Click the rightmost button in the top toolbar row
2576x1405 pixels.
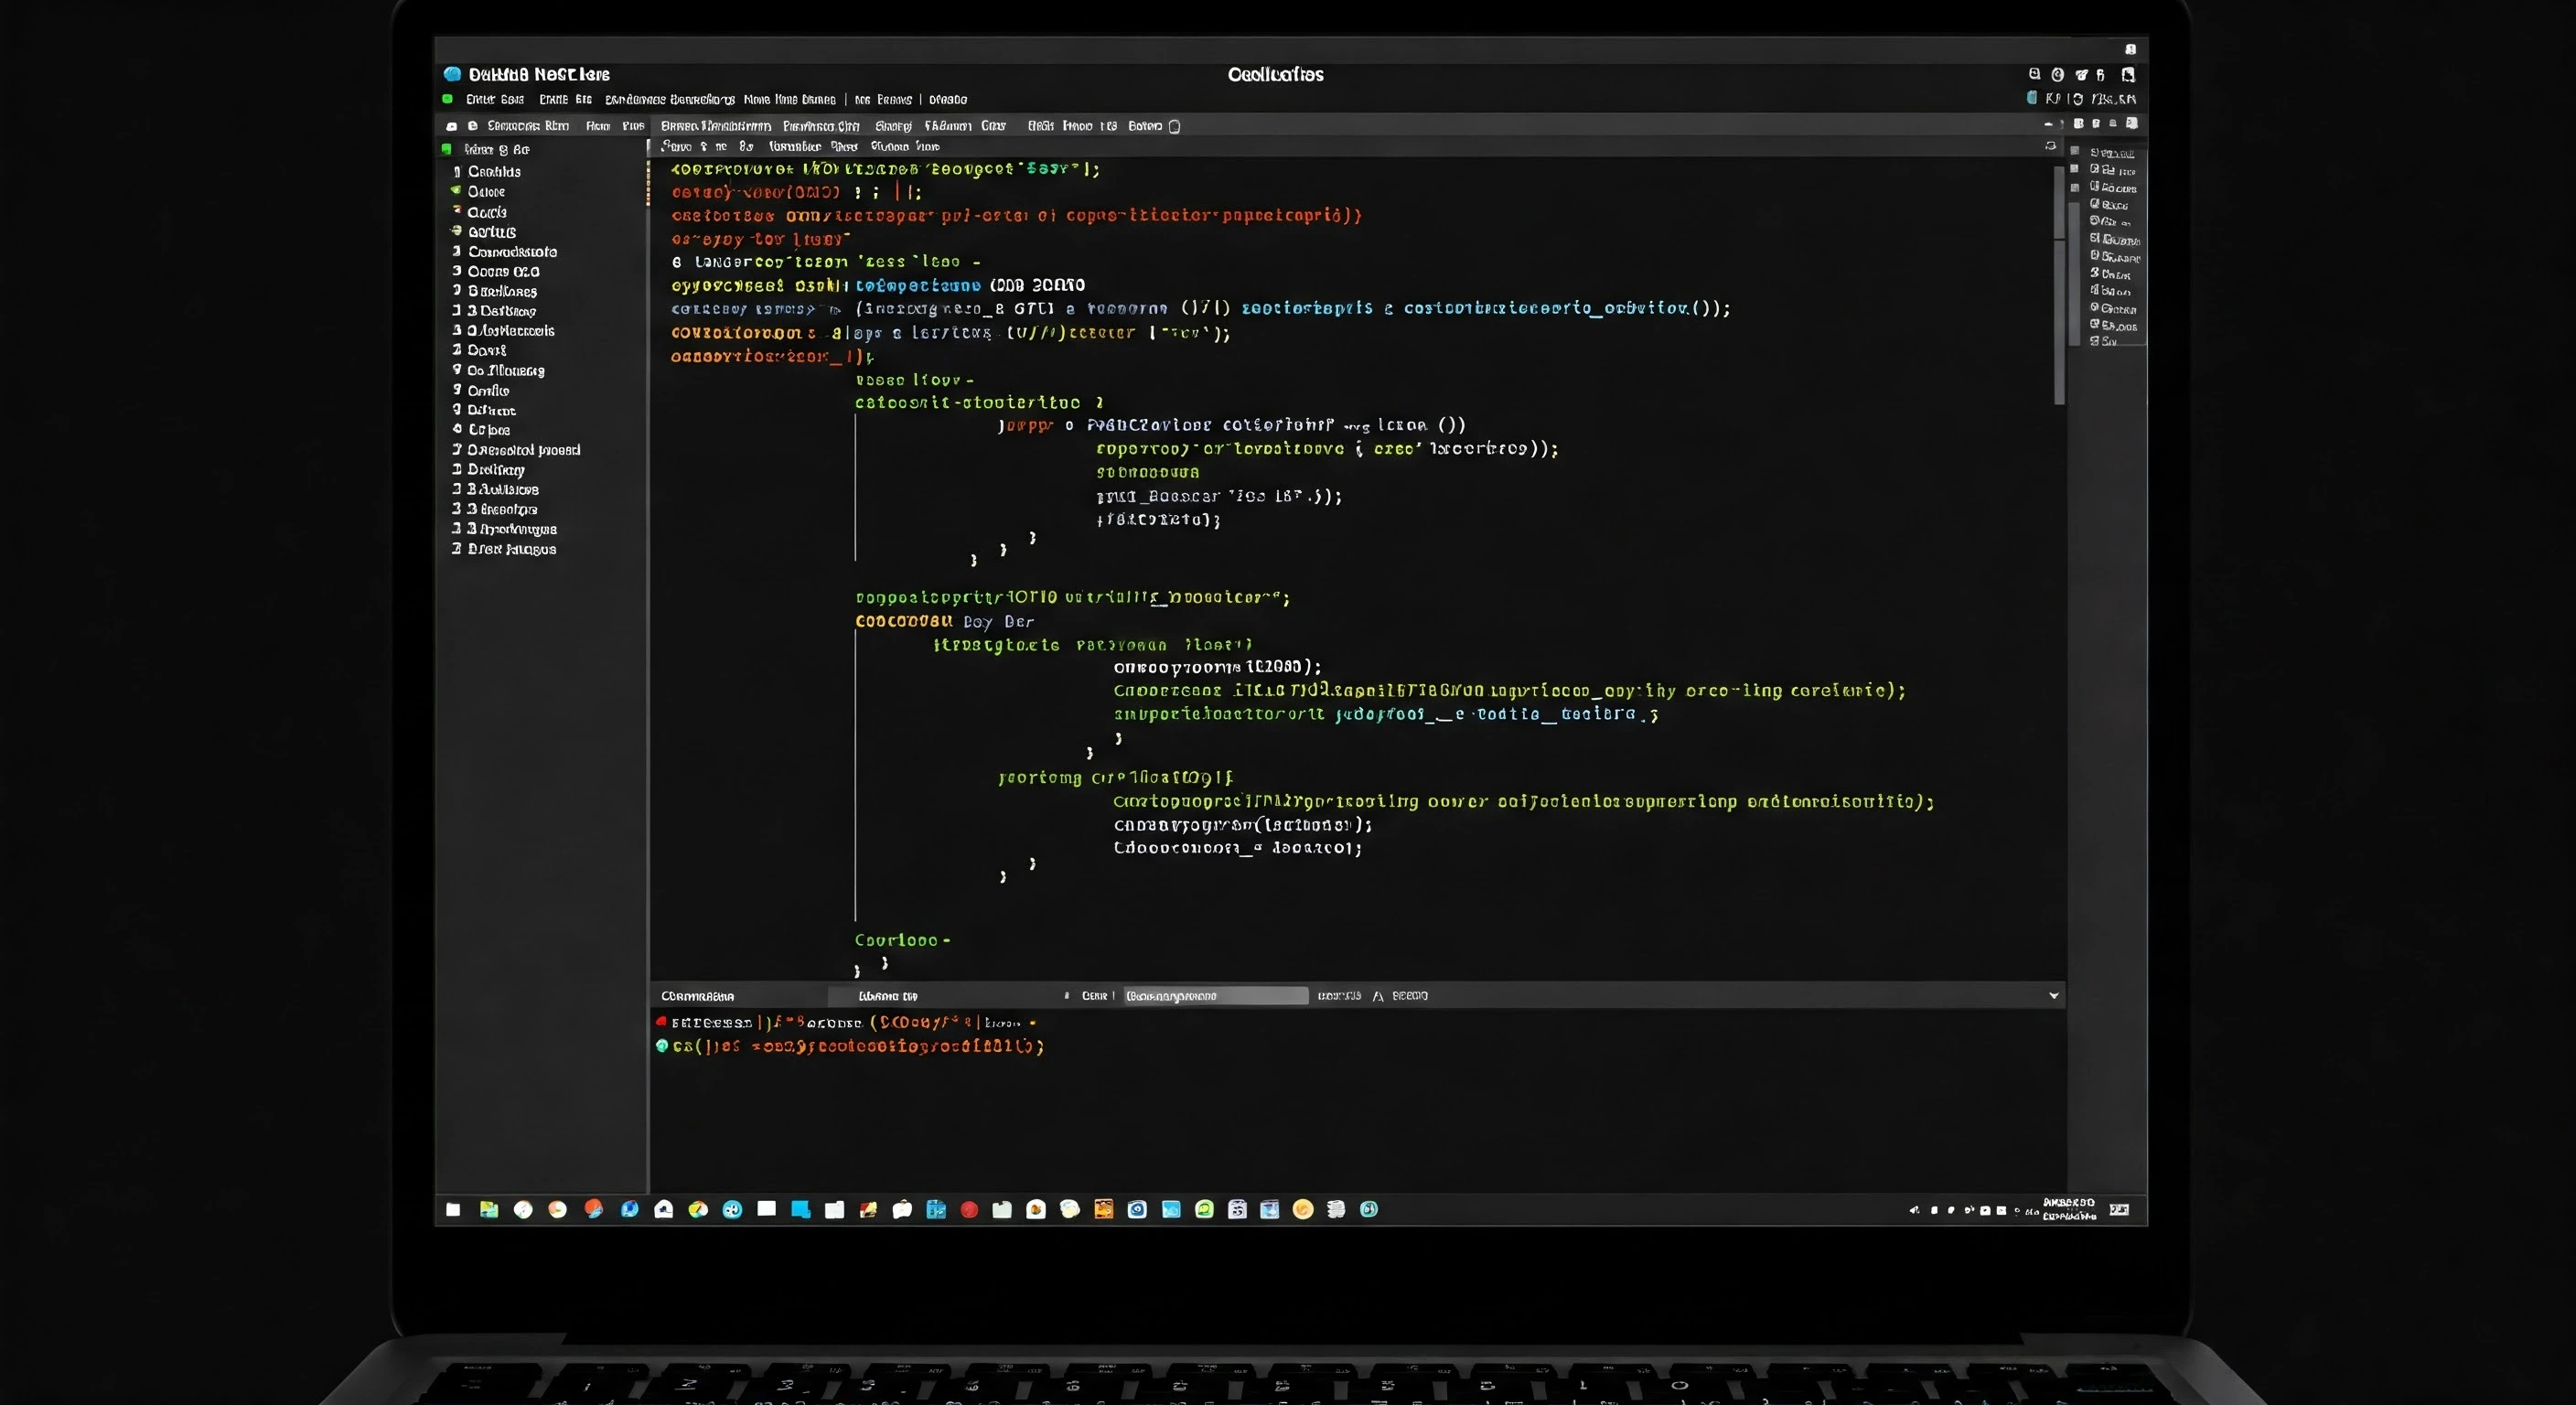[2132, 124]
